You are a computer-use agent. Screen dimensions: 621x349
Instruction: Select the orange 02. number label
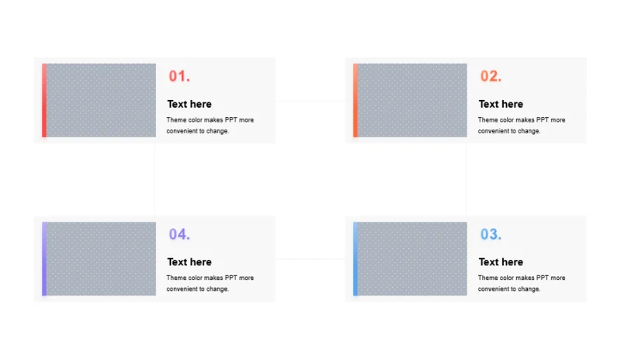(x=491, y=76)
